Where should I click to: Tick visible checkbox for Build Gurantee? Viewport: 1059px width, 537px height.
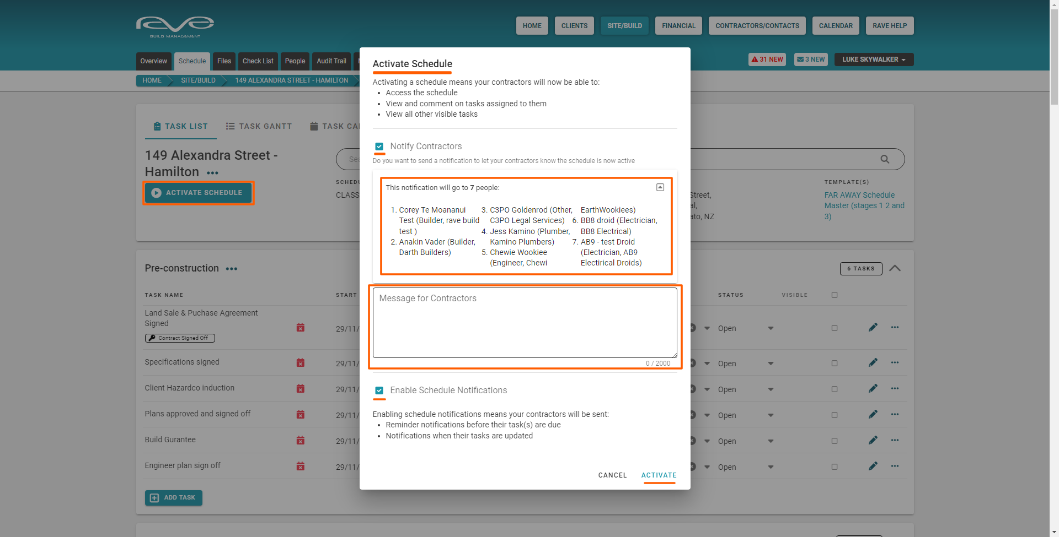(x=835, y=441)
